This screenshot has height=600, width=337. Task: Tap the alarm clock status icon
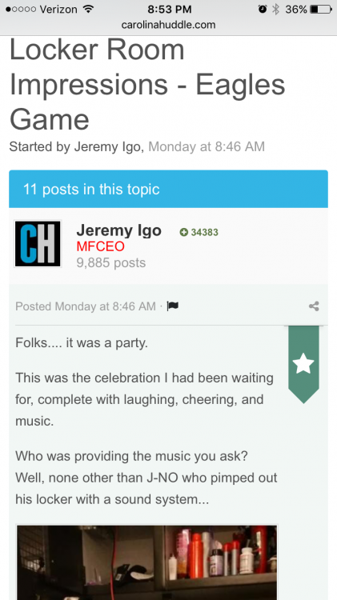263,9
